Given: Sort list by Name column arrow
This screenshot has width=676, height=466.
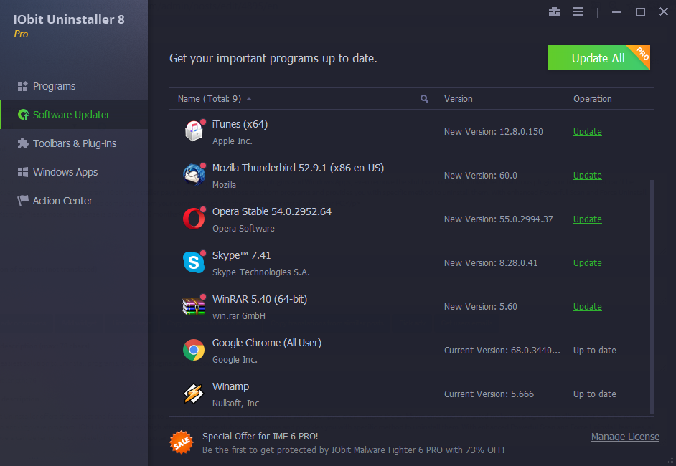Looking at the screenshot, I should pyautogui.click(x=249, y=99).
